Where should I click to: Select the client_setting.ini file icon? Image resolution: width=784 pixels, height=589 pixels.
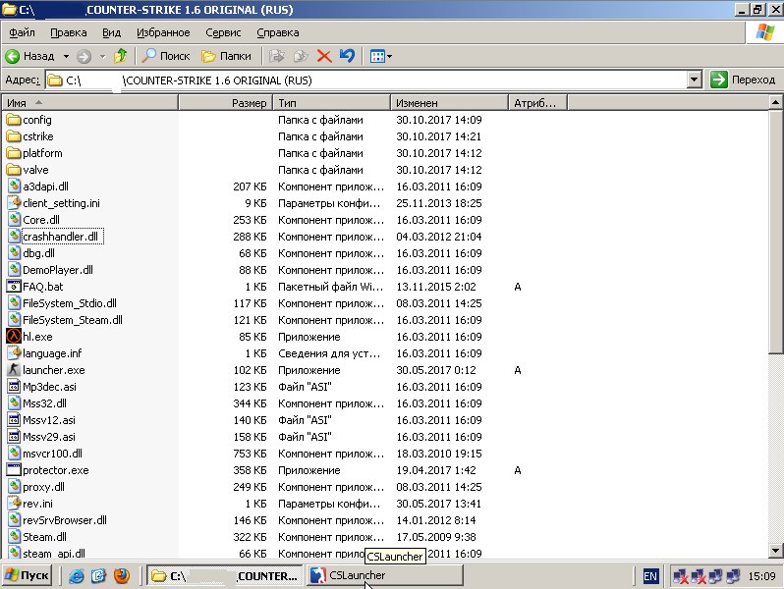click(x=14, y=203)
